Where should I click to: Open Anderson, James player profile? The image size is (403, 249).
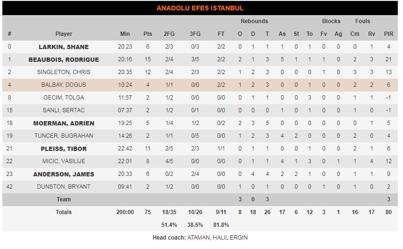pos(64,174)
